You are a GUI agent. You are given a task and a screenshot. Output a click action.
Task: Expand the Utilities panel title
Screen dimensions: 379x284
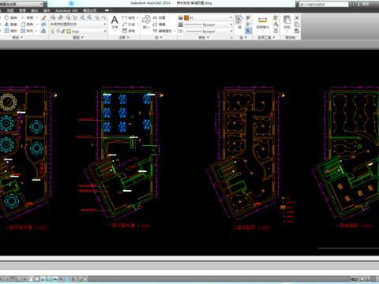click(x=266, y=38)
